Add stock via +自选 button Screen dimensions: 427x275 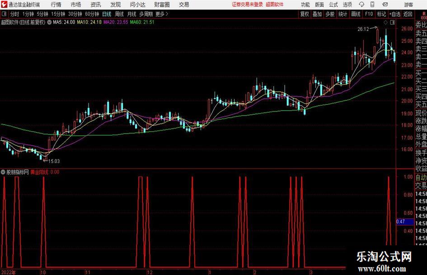pyautogui.click(x=395, y=14)
